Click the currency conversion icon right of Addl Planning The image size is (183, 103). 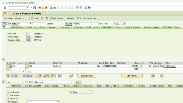pos(153,76)
